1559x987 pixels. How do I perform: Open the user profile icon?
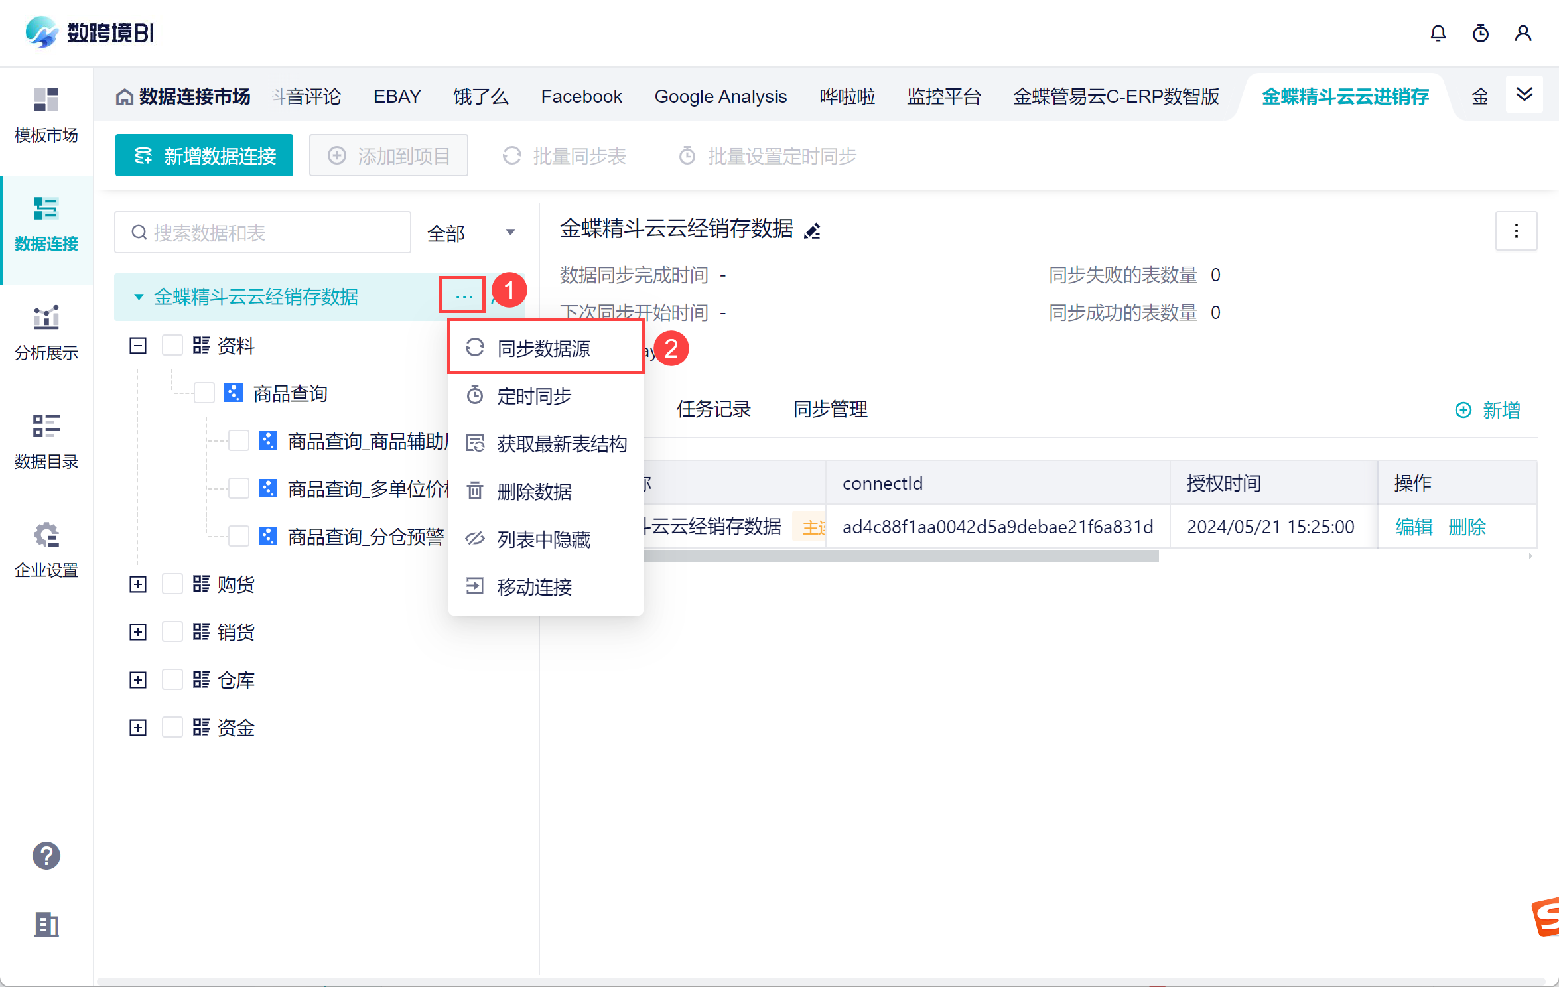tap(1523, 33)
